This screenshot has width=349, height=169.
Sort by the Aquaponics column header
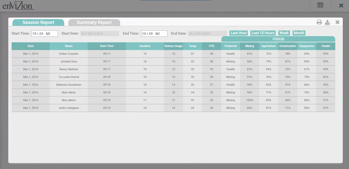pos(307,46)
